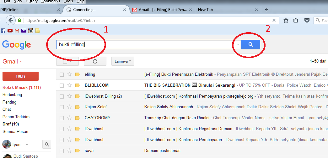
Task: Star the BLIBLI.COM email
Action: 69,85
